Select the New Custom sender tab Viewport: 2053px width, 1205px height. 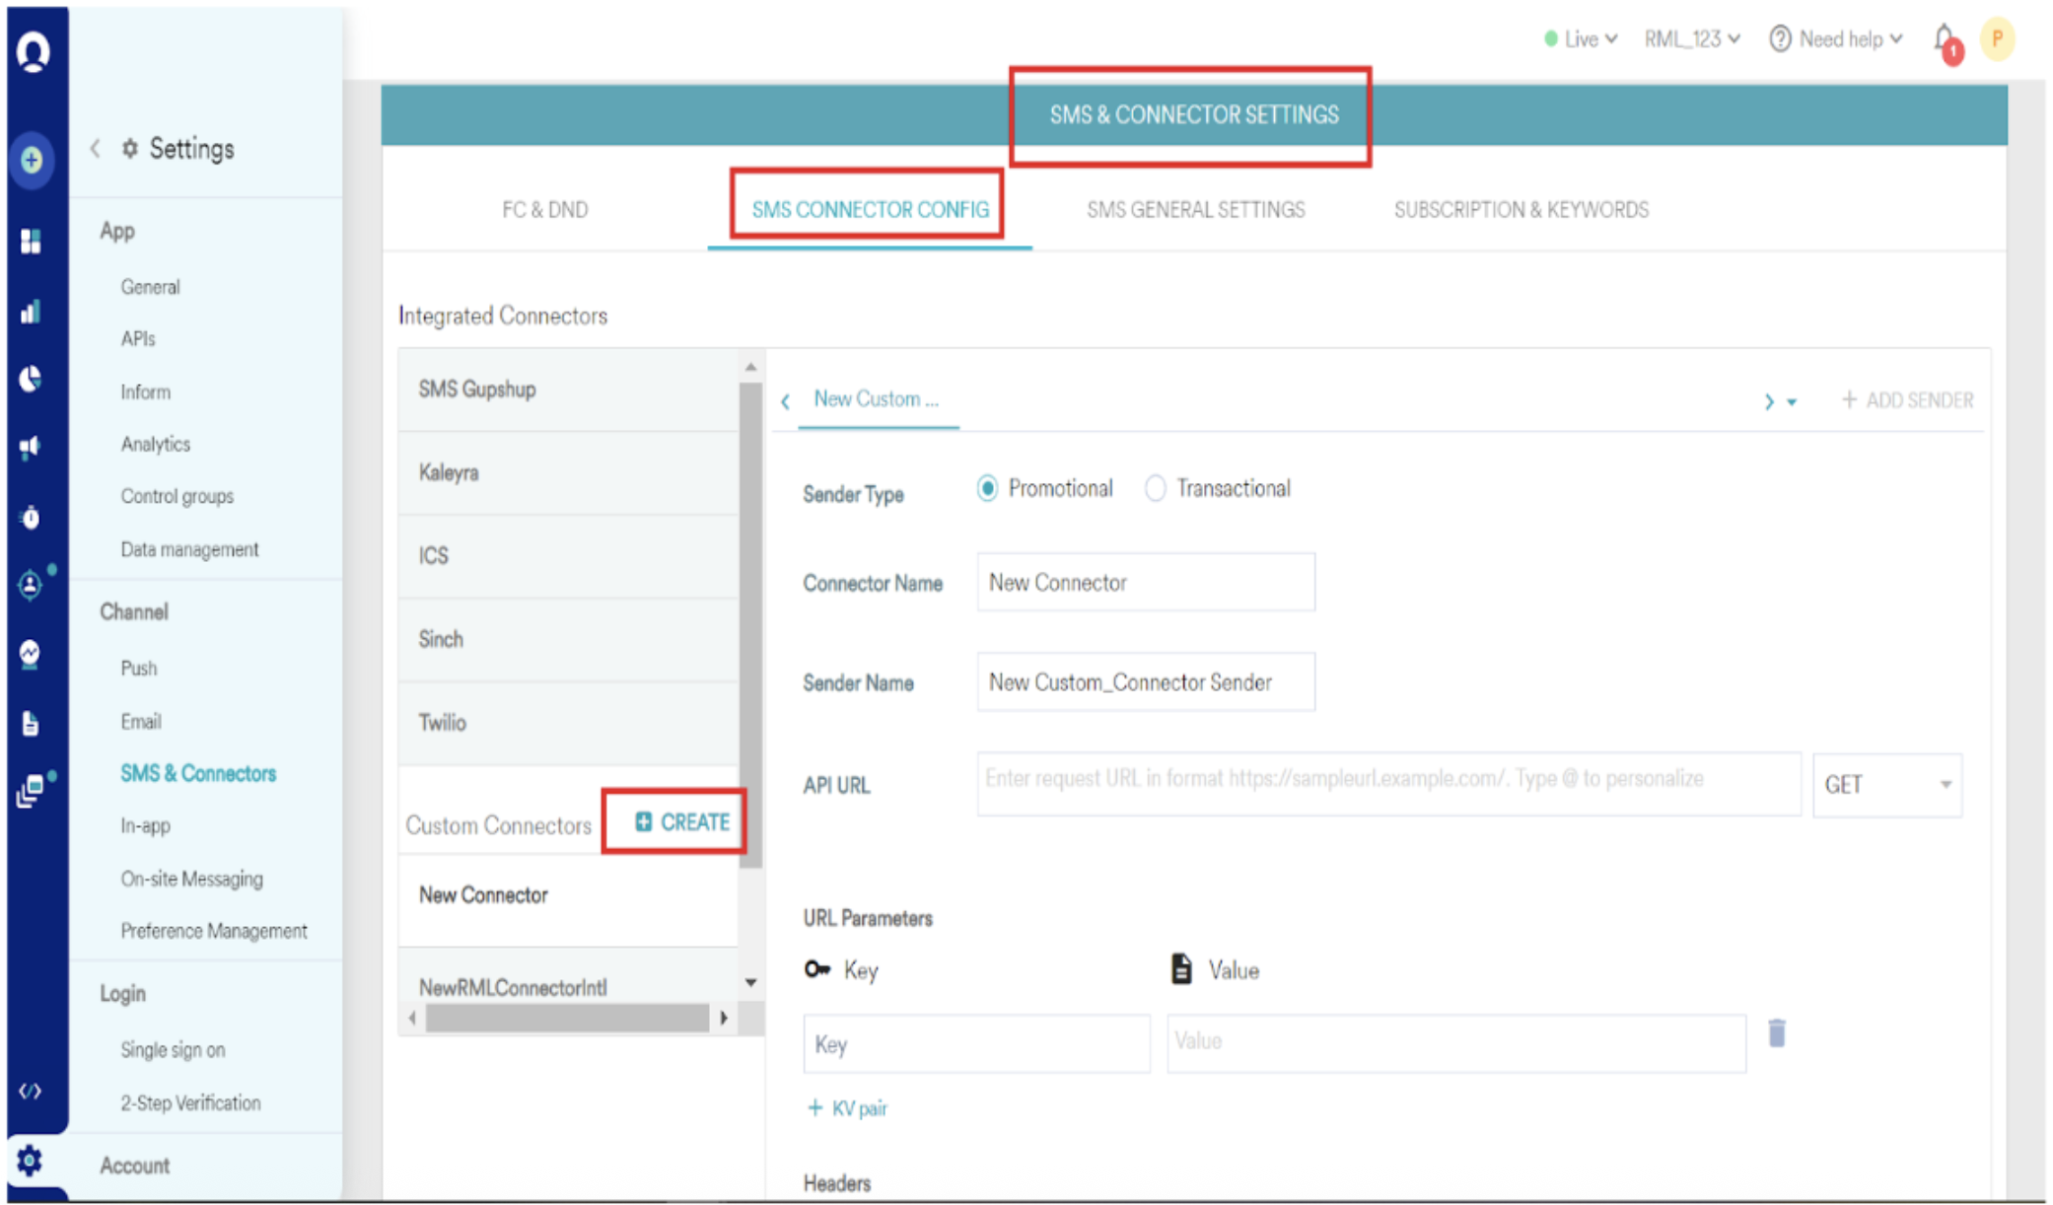[877, 399]
